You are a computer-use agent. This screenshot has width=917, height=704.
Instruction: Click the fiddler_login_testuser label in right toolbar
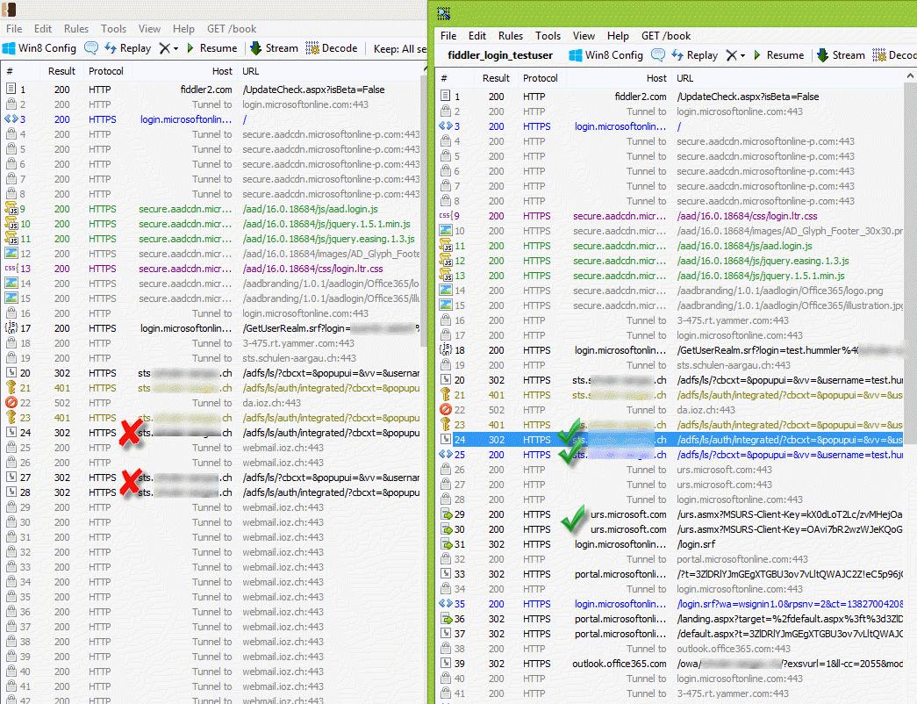coord(500,55)
